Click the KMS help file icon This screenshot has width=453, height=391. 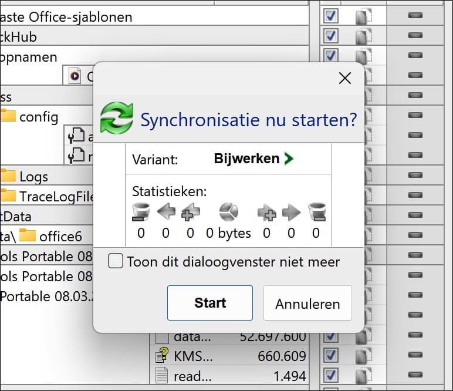point(162,355)
